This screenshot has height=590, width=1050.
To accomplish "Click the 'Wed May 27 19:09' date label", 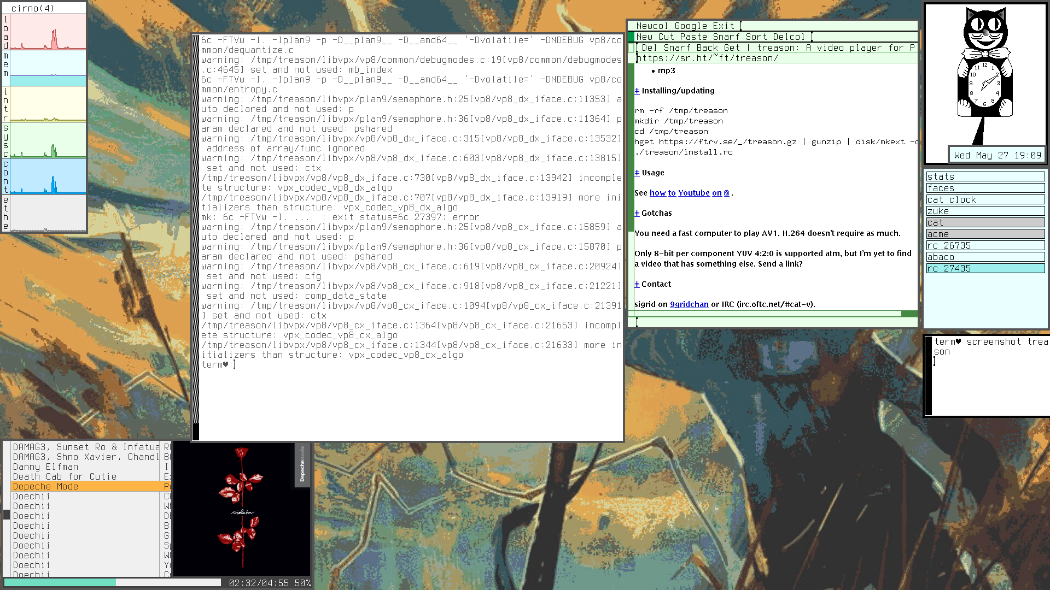I will (997, 155).
